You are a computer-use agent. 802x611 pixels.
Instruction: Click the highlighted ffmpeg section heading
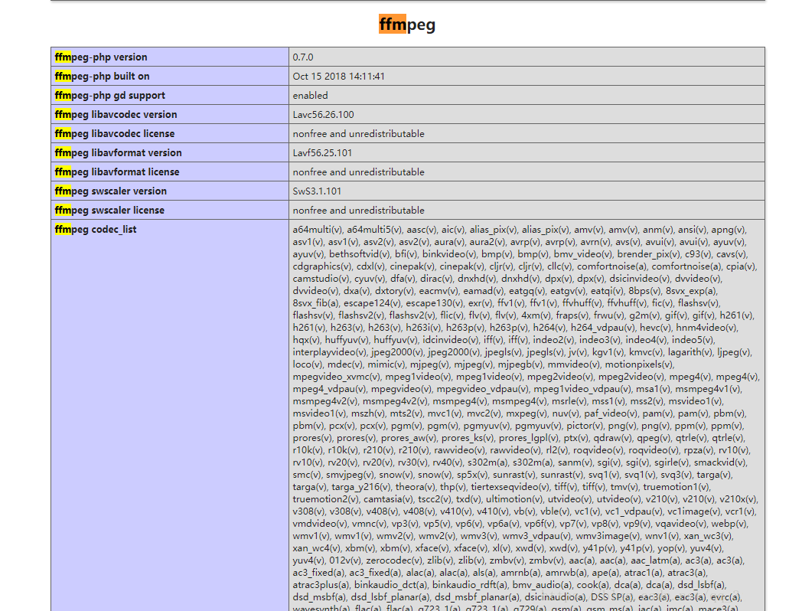407,25
